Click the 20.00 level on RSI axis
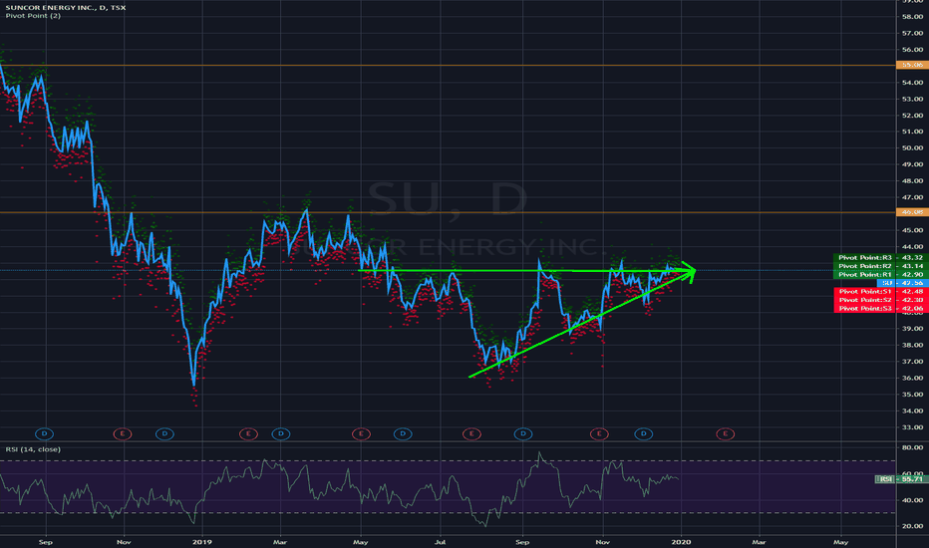929x548 pixels. coord(912,526)
